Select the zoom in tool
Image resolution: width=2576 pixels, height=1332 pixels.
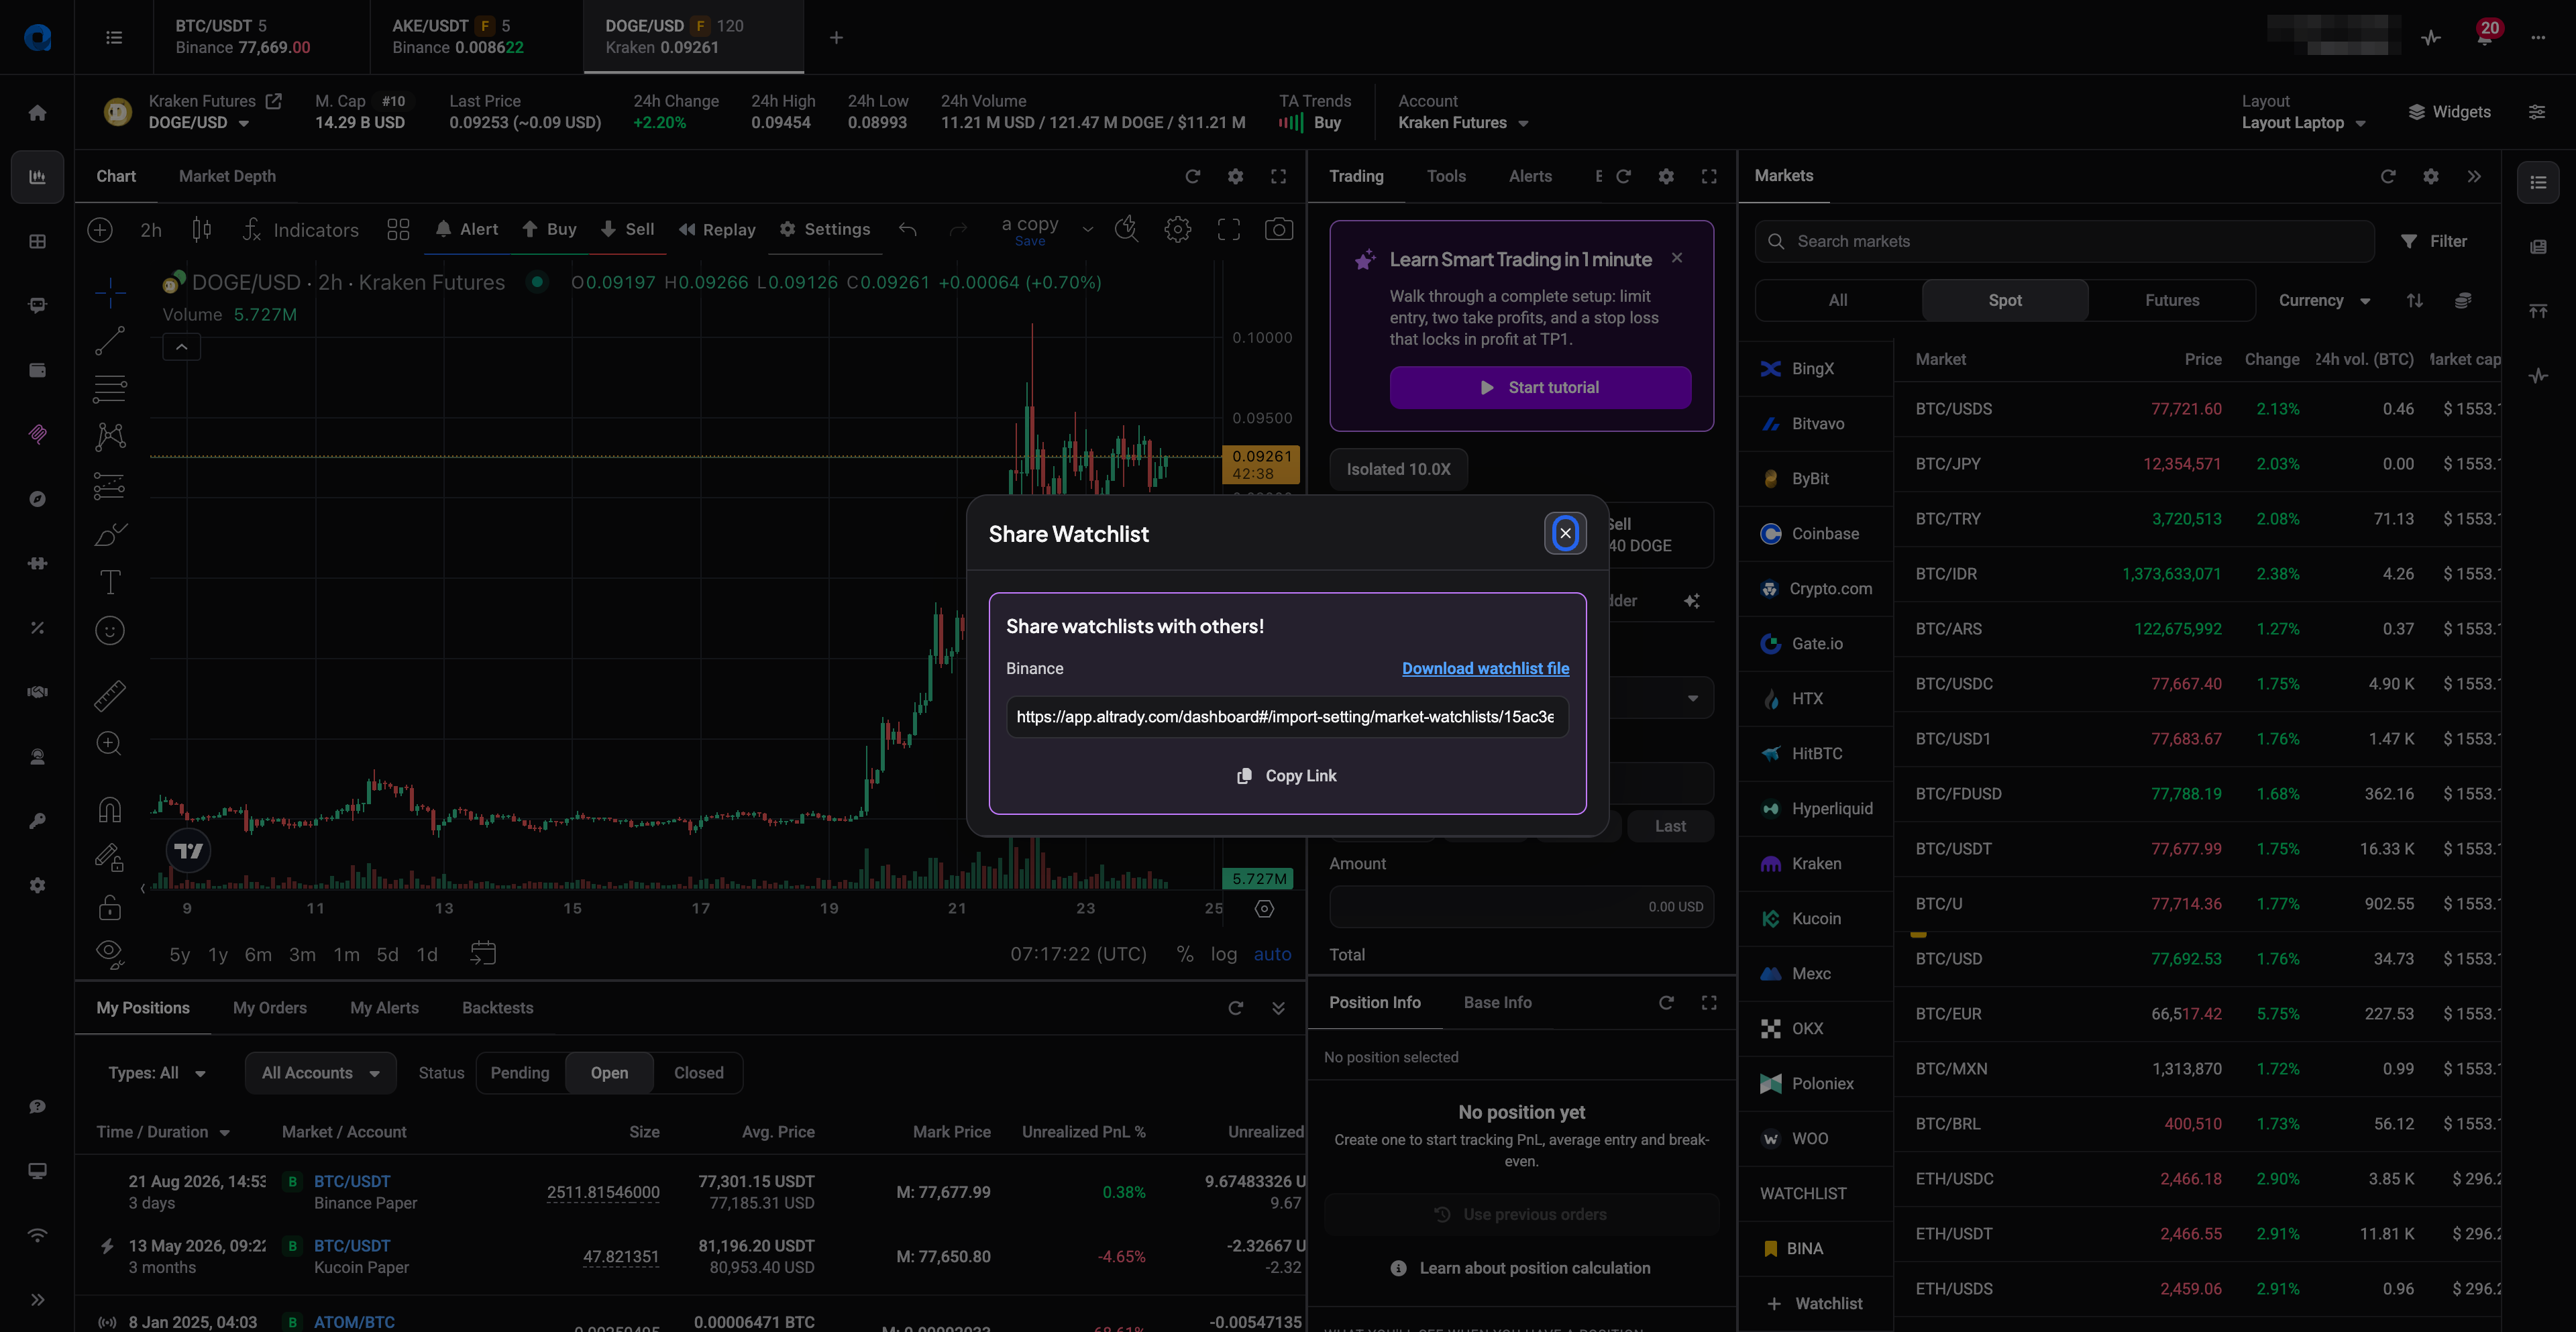110,743
